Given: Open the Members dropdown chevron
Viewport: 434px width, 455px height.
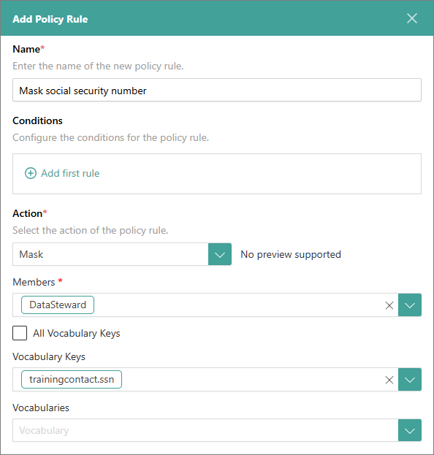Looking at the screenshot, I should pyautogui.click(x=410, y=305).
